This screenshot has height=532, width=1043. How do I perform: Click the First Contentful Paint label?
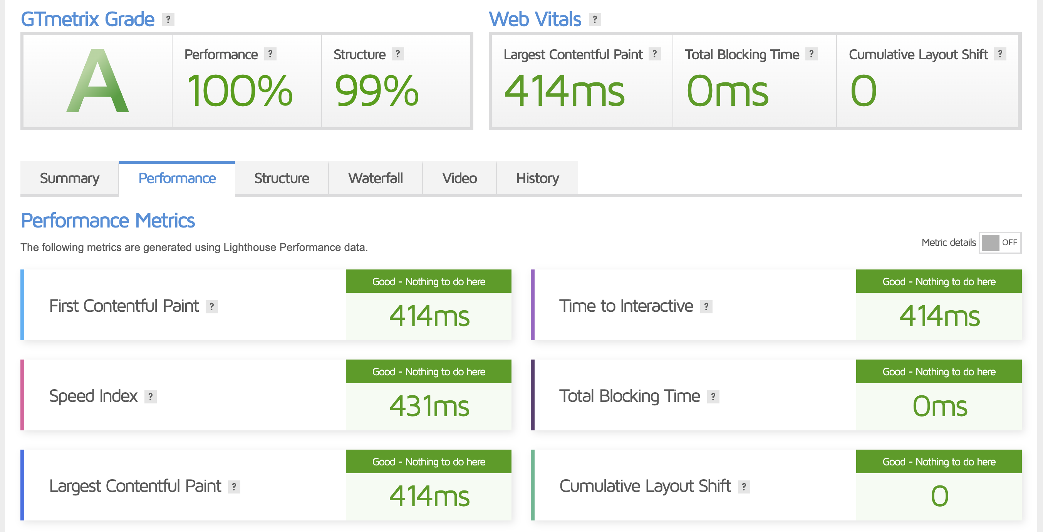coord(124,306)
